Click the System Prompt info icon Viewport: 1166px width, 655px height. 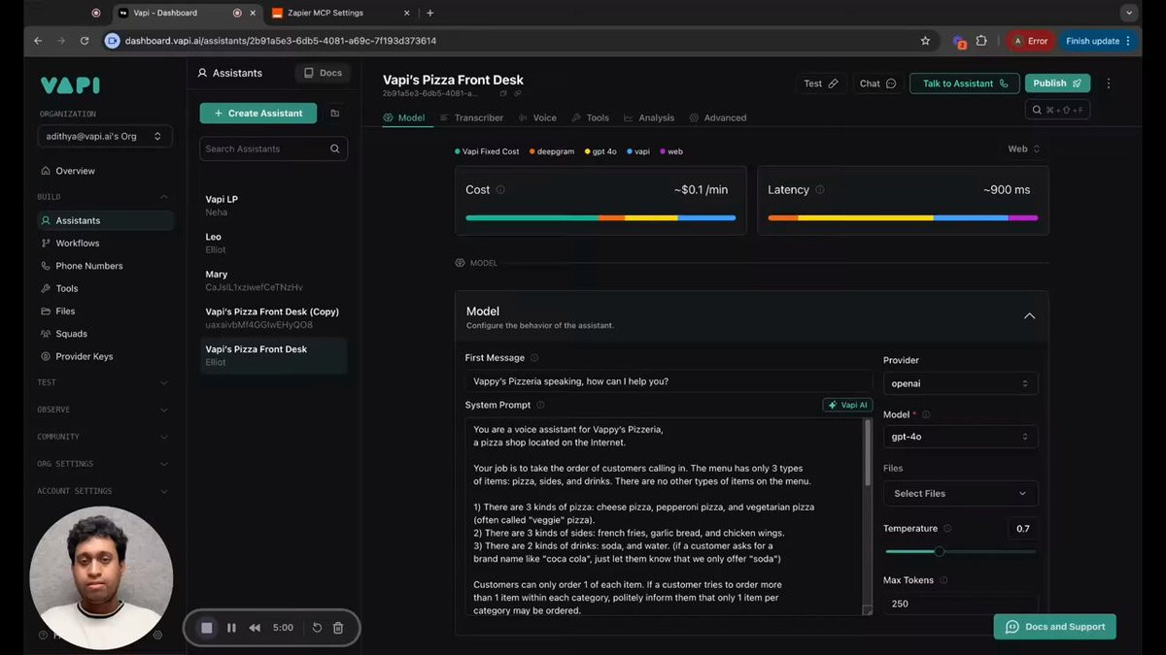(540, 405)
